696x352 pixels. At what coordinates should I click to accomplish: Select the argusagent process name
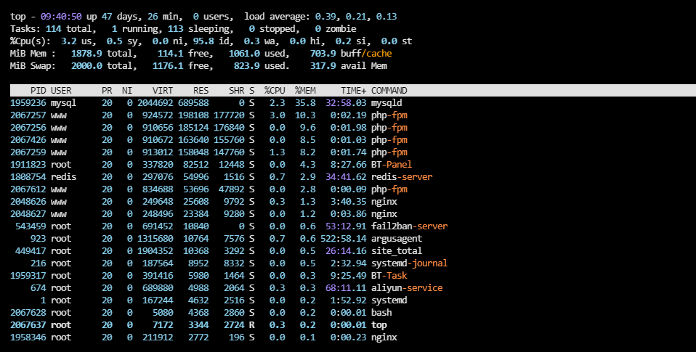pyautogui.click(x=397, y=238)
